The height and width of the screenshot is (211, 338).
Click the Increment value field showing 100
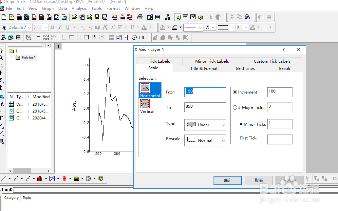click(x=280, y=92)
